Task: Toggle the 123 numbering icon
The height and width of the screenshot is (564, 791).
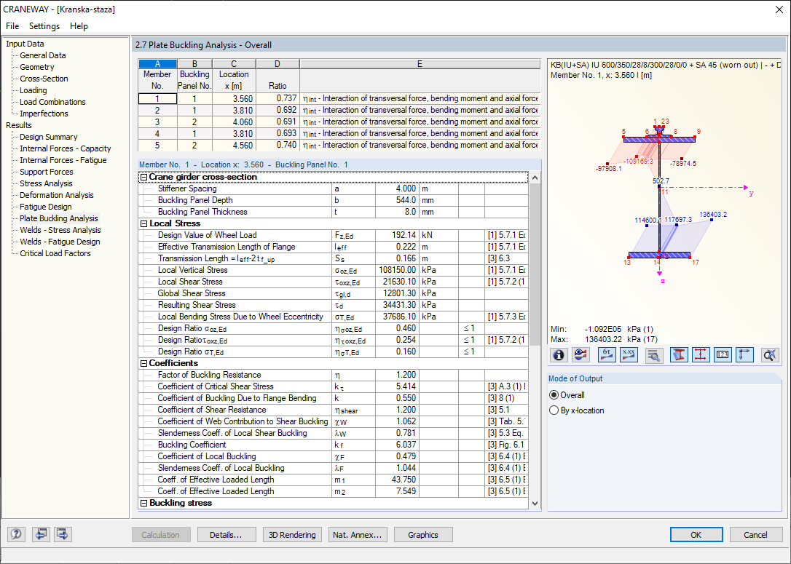Action: (x=723, y=354)
